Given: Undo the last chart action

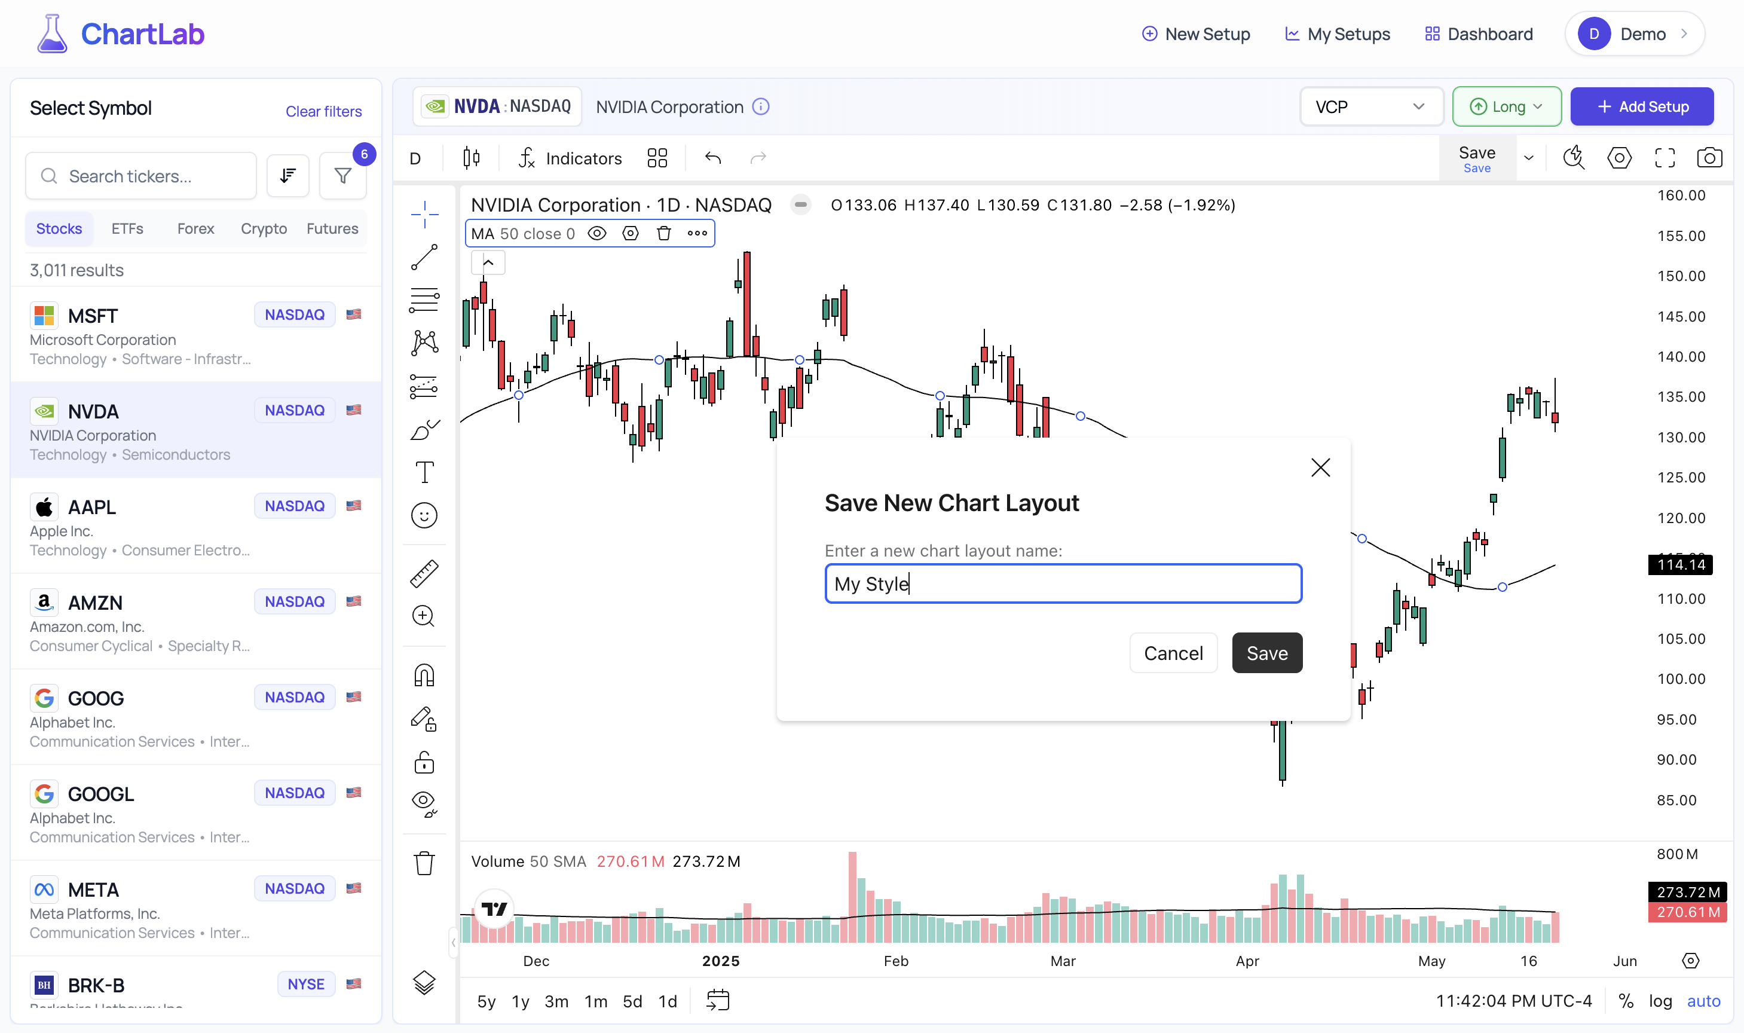Looking at the screenshot, I should (x=712, y=158).
